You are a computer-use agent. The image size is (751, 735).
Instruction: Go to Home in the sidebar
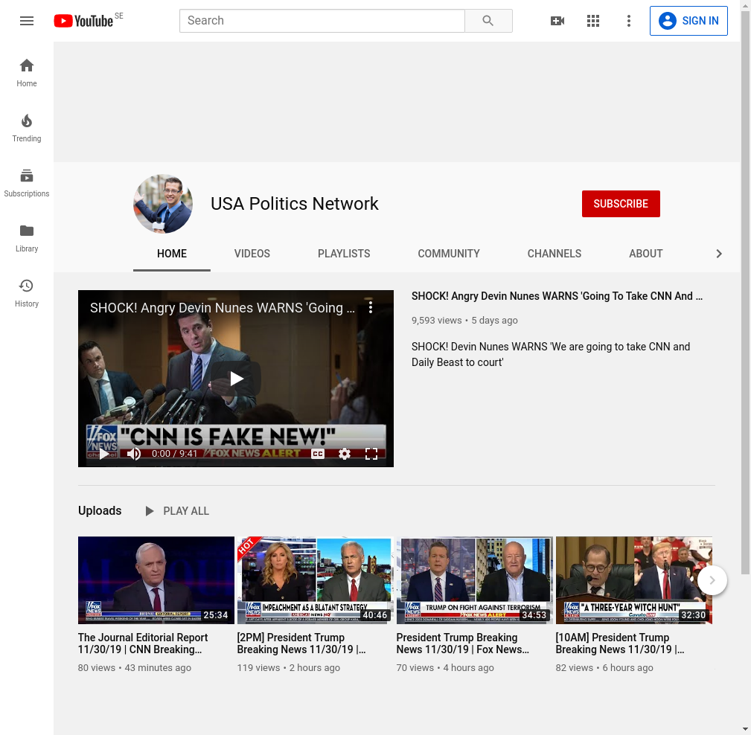point(27,73)
